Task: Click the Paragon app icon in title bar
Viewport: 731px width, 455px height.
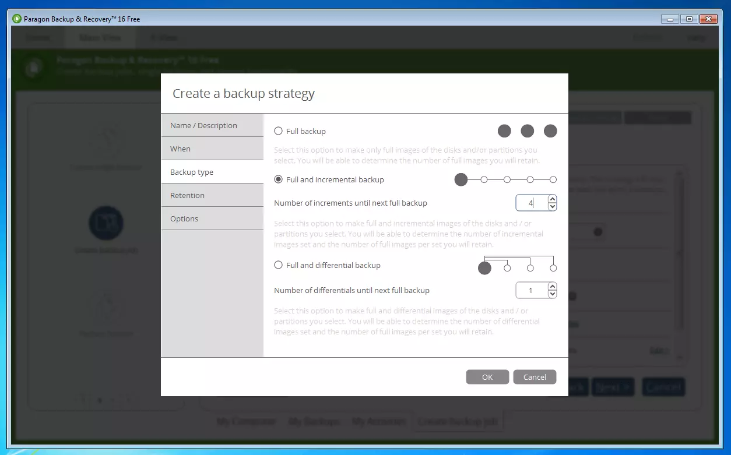Action: [x=17, y=19]
